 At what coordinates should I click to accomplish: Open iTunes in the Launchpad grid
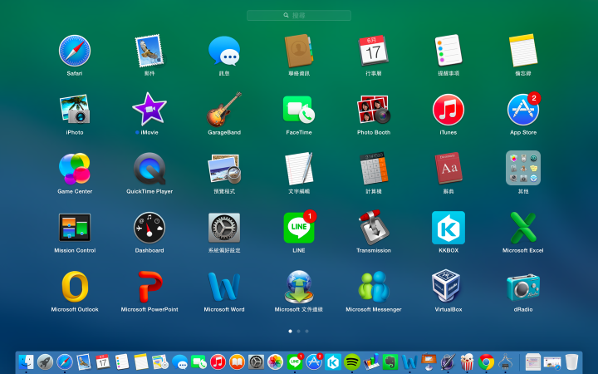click(x=448, y=110)
